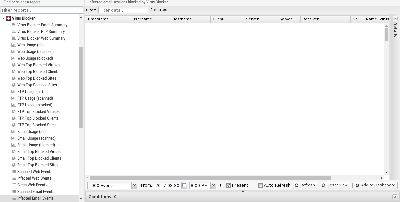Sort by the Timestamp column header

point(107,19)
